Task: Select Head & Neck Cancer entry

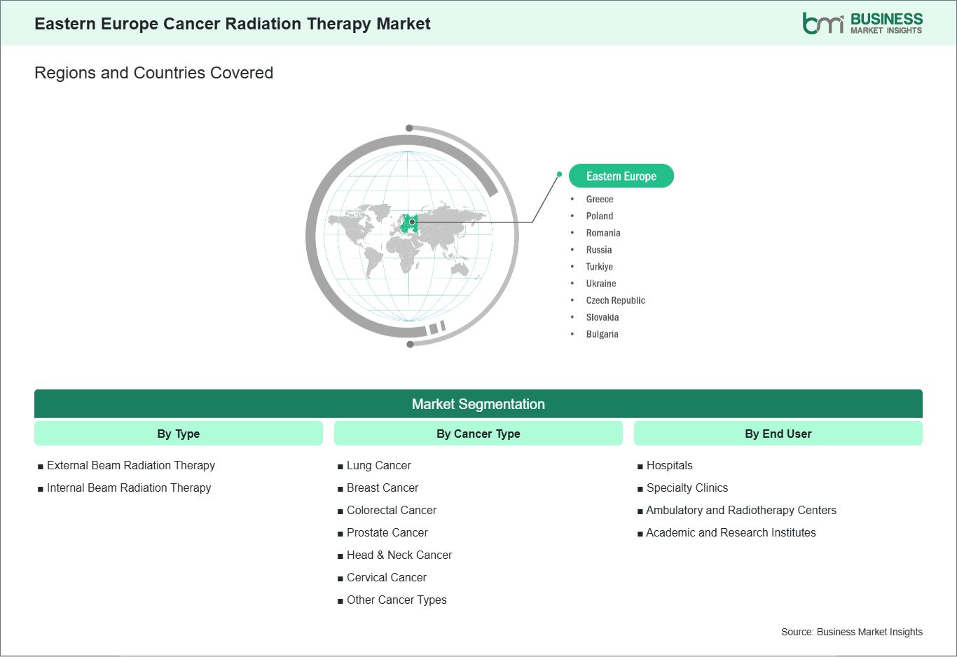Action: (x=399, y=555)
